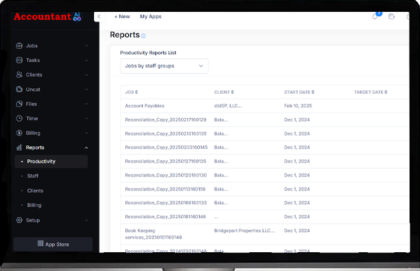Sort table by CLIENT column
This screenshot has width=420, height=271.
point(224,92)
